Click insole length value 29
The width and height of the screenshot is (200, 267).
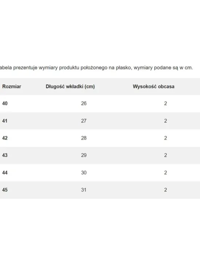click(x=84, y=155)
